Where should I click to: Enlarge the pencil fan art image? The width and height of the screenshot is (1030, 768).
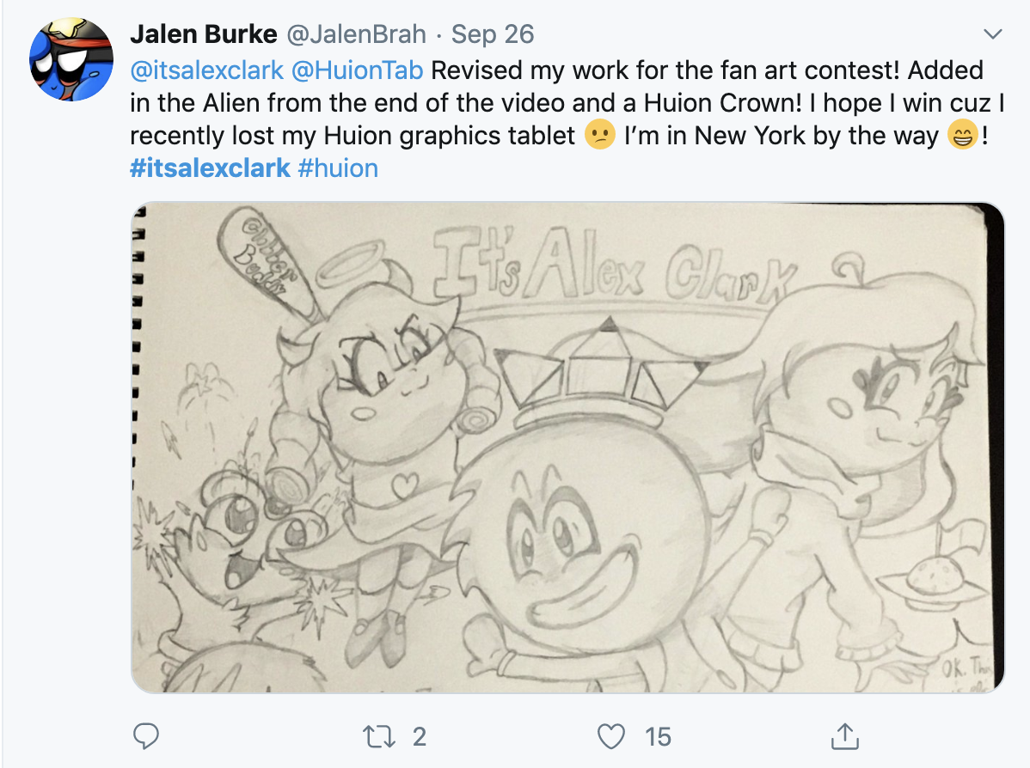567,447
